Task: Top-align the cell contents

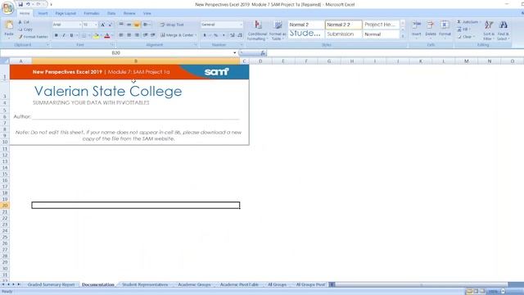Action: 121,25
